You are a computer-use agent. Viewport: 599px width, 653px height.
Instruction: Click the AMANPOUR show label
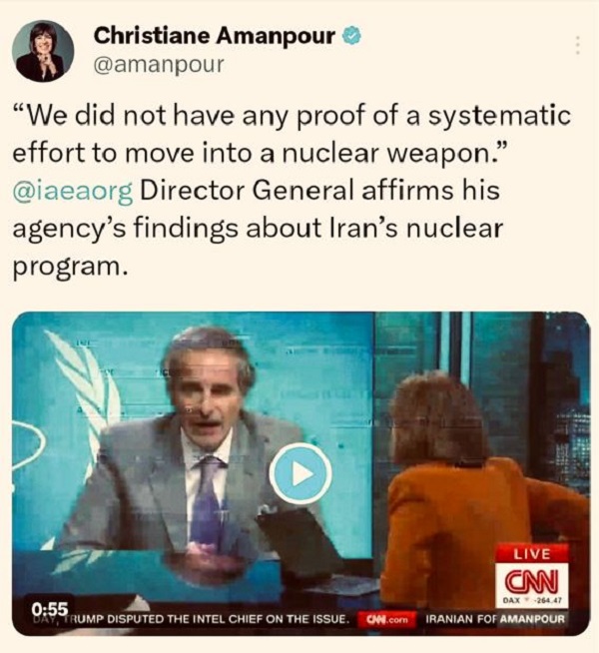[532, 619]
